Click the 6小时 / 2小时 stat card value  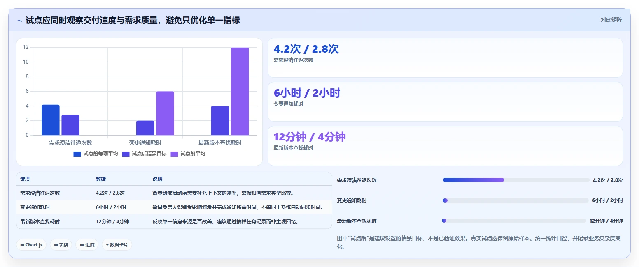tap(307, 93)
